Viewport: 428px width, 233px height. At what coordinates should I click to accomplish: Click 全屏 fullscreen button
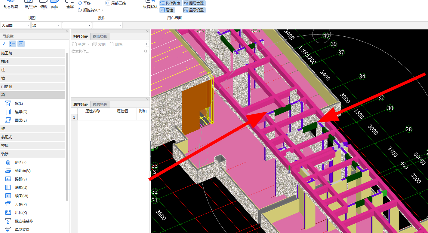point(70,5)
